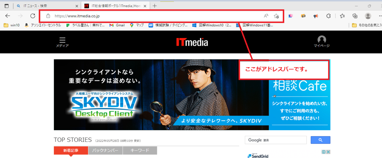The image size is (382, 158).
Task: Open the tab actions menu icon
Action: [6, 6]
